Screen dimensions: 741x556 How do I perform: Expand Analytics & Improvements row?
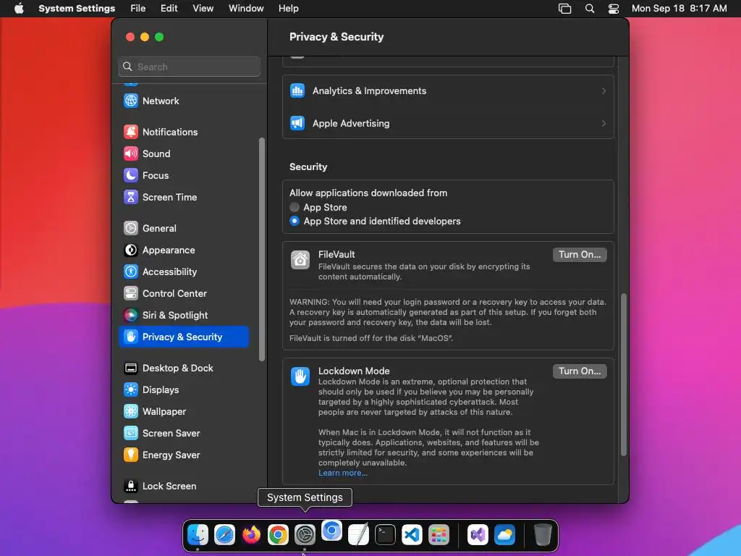point(448,90)
